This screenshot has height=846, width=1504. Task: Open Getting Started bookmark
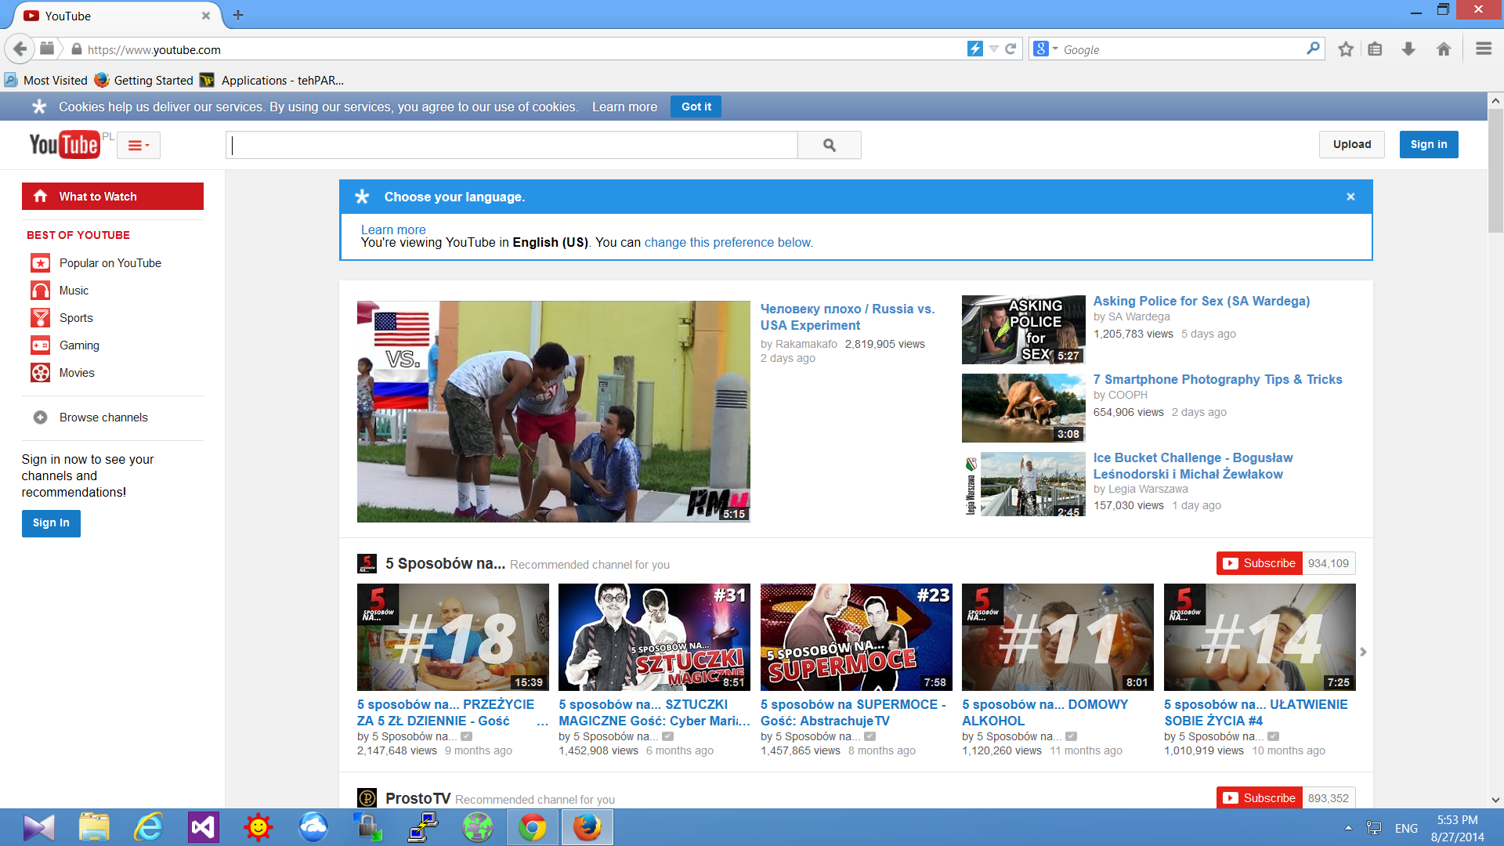(144, 80)
